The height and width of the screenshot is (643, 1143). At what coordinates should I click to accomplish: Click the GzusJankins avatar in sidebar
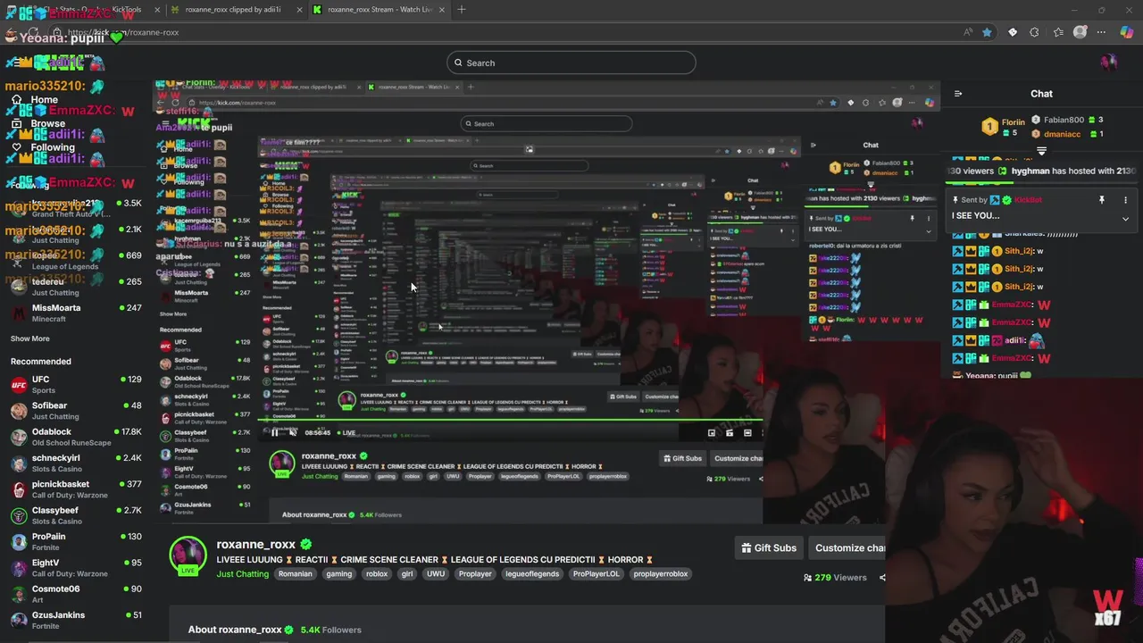click(x=19, y=621)
